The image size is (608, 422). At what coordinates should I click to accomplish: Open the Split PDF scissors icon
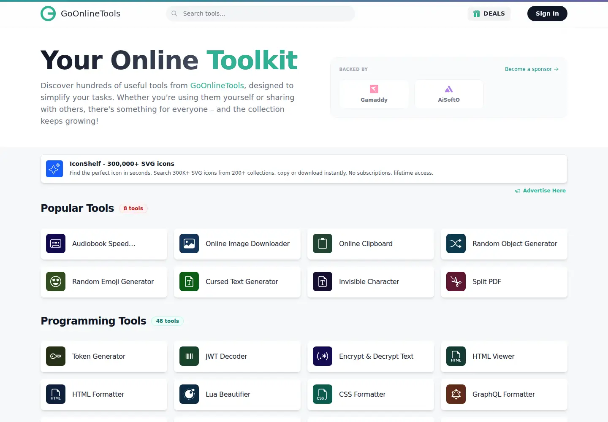click(456, 281)
